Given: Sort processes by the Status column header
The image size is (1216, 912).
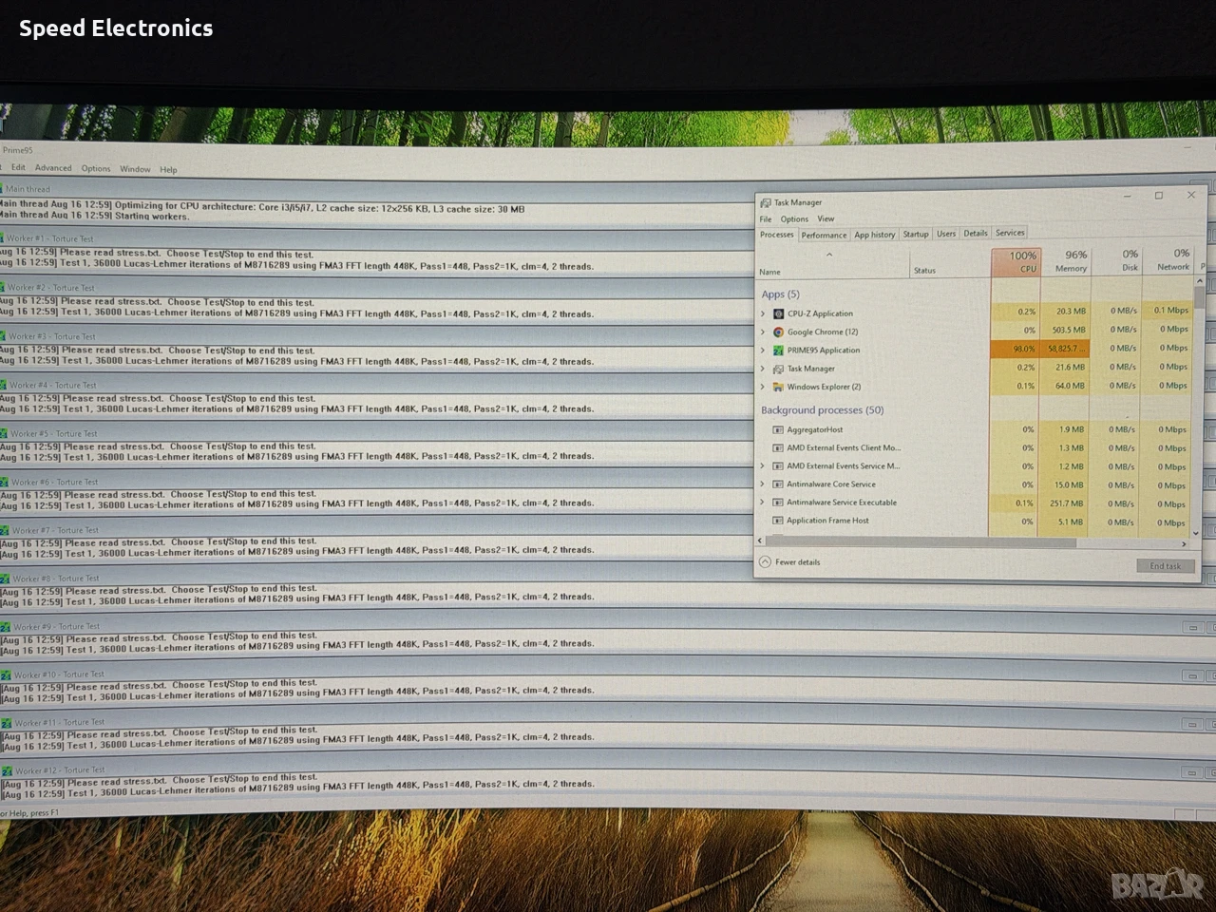Looking at the screenshot, I should [950, 263].
